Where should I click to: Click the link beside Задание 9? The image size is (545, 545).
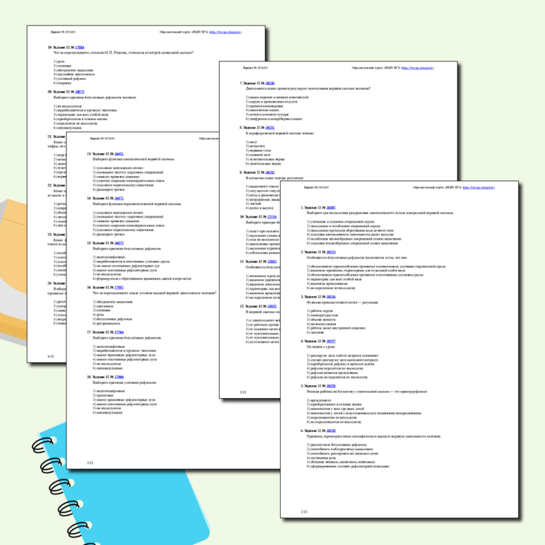click(x=271, y=172)
